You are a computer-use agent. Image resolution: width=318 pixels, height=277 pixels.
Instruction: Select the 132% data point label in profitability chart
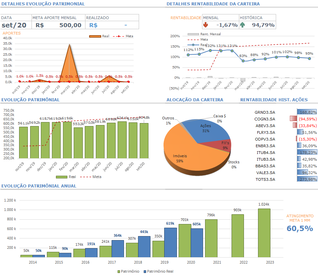click(x=210, y=46)
